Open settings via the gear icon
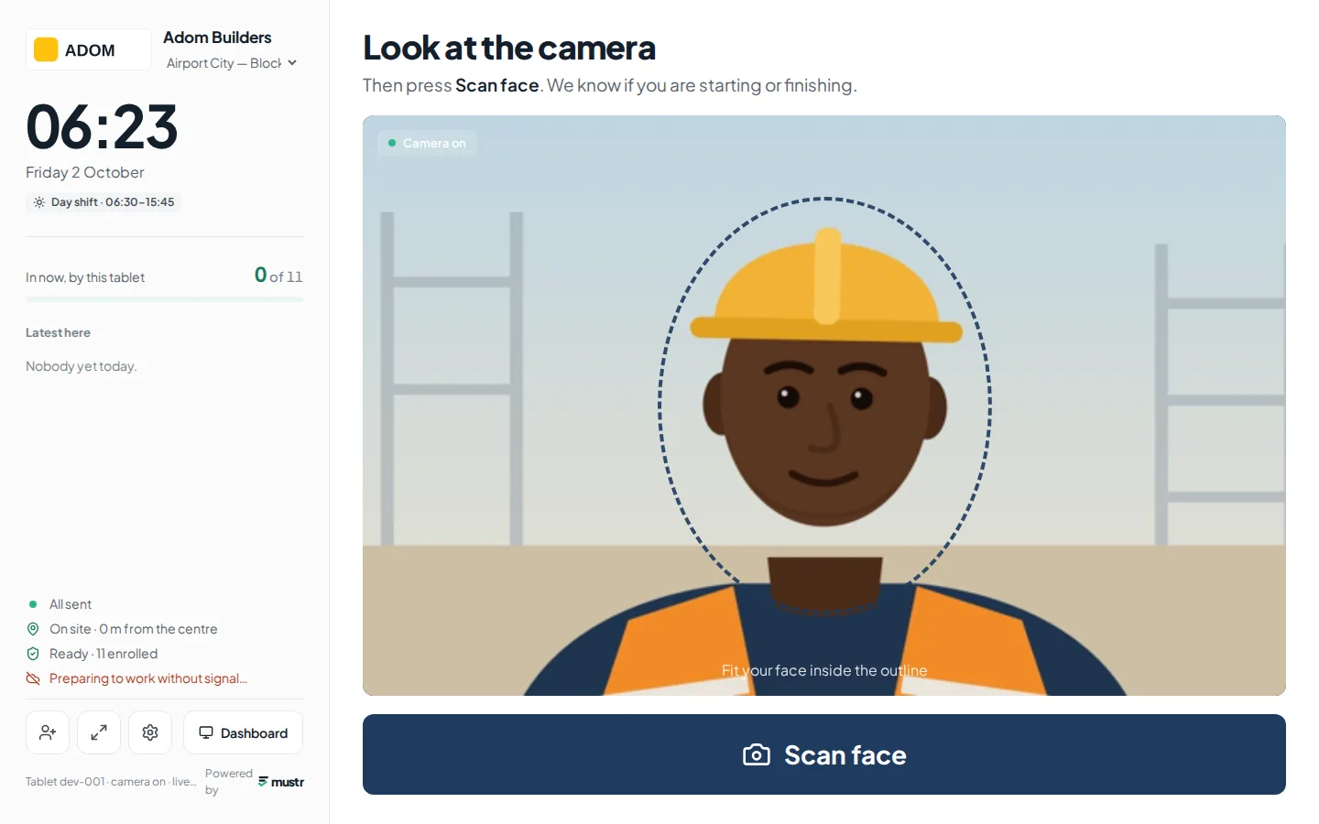The width and height of the screenshot is (1319, 824). [x=150, y=732]
